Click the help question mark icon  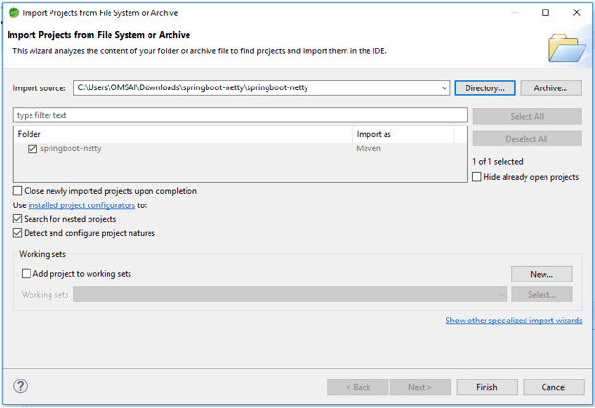(x=21, y=386)
